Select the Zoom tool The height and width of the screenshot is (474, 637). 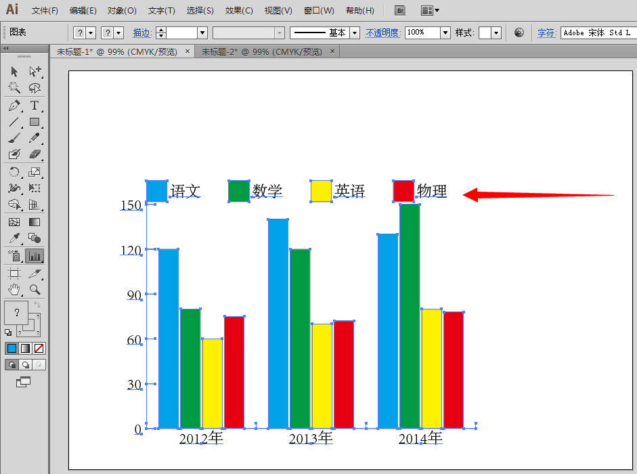[35, 290]
